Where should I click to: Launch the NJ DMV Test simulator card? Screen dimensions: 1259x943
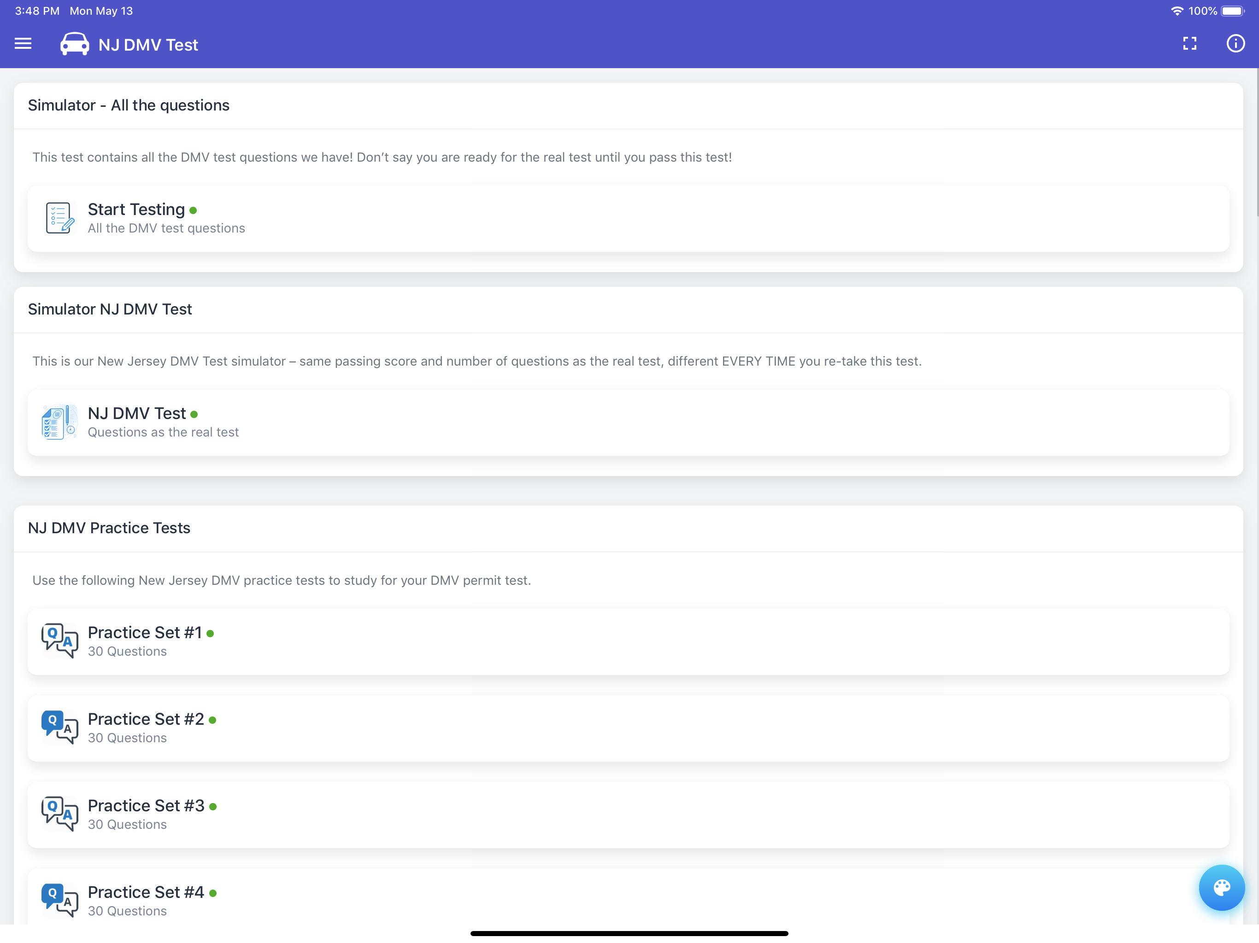click(629, 423)
